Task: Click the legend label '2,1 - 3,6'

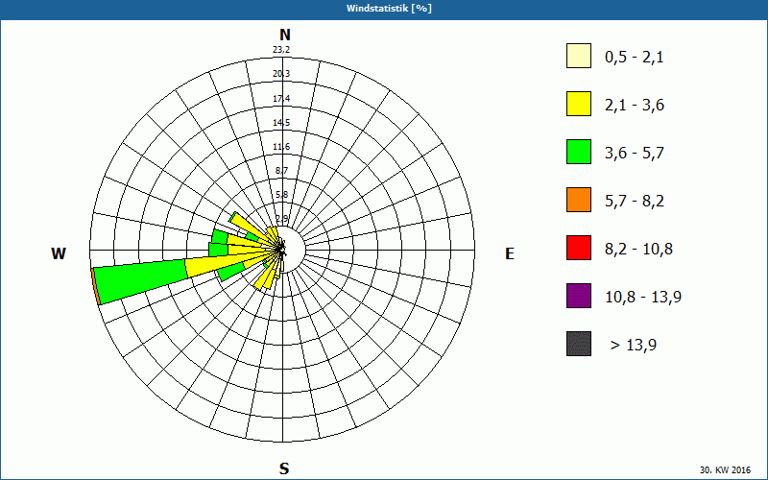Action: point(635,106)
